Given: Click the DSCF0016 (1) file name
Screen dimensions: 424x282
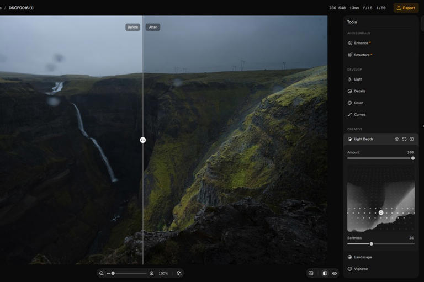Looking at the screenshot, I should point(21,8).
